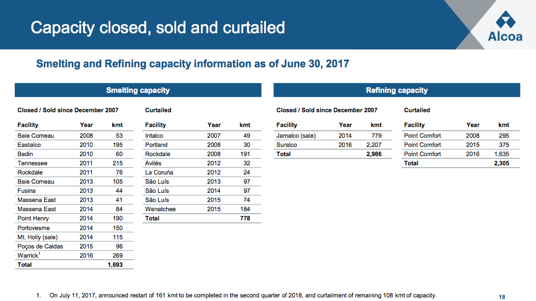
Task: Select the Suralco refining facility
Action: (287, 145)
